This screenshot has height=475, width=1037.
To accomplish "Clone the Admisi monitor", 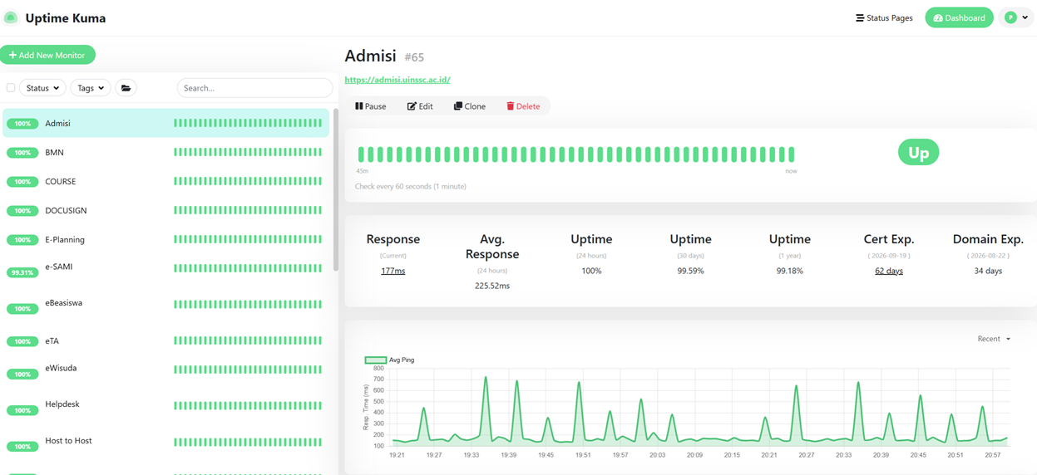I will (470, 106).
